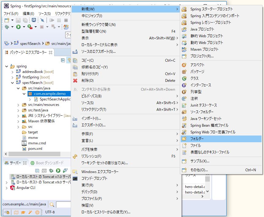Image resolution: width=264 pixels, height=217 pixels.
Task: Select ソース・フォルダー entry
Action: (221, 112)
